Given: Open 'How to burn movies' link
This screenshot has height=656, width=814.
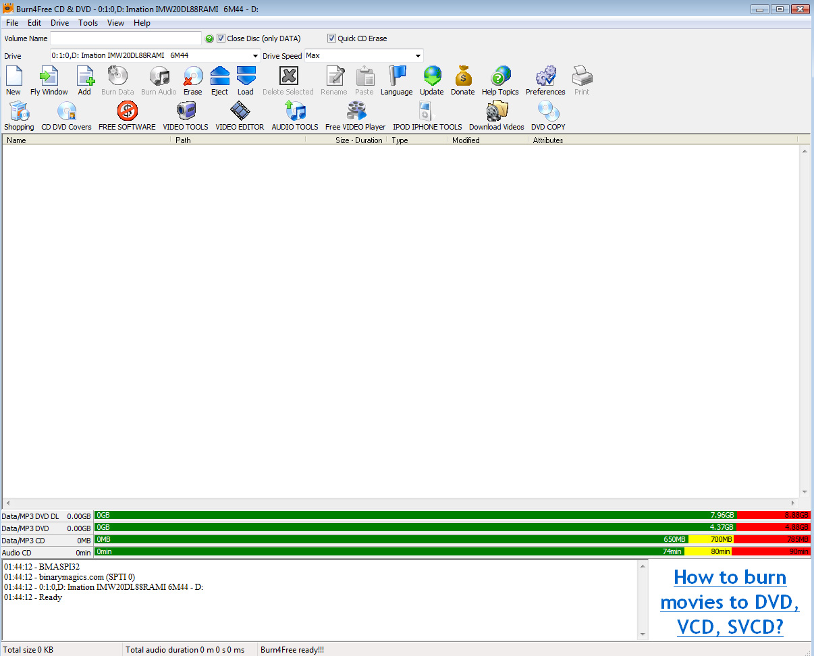Looking at the screenshot, I should pyautogui.click(x=730, y=601).
